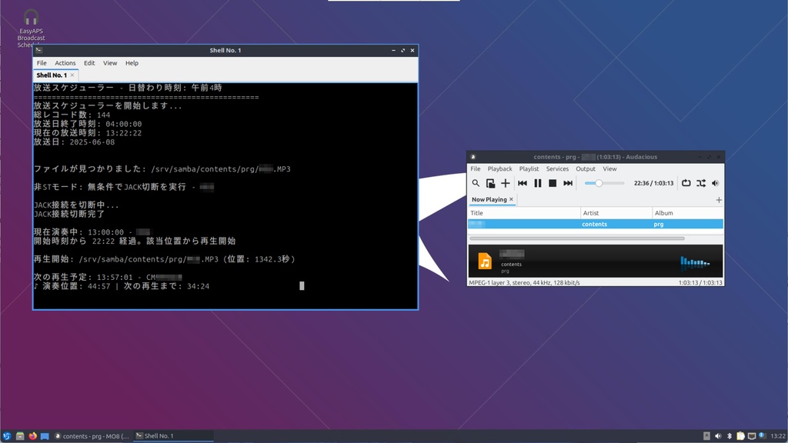Toggle shuffle mode in Audacious
The width and height of the screenshot is (788, 443).
pyautogui.click(x=700, y=183)
